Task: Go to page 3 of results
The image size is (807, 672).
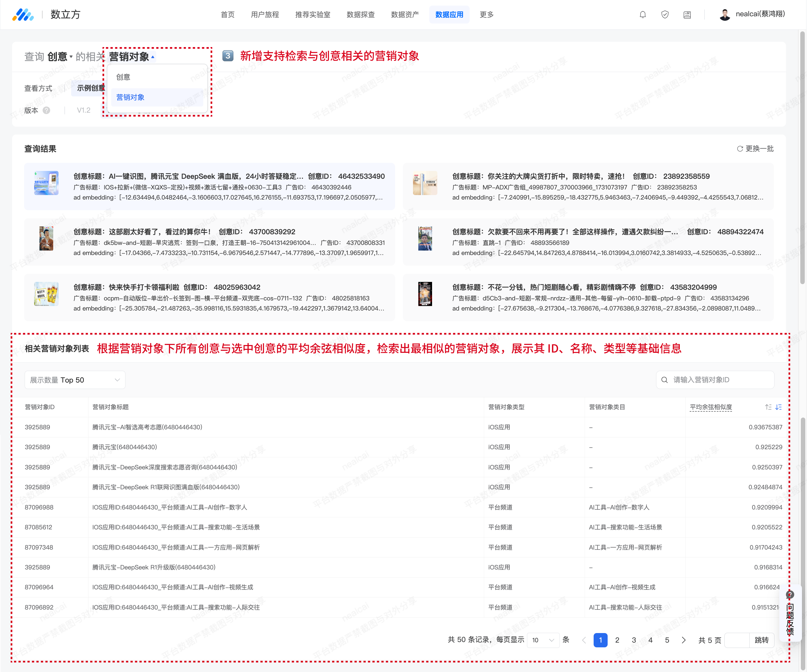Action: (x=634, y=640)
